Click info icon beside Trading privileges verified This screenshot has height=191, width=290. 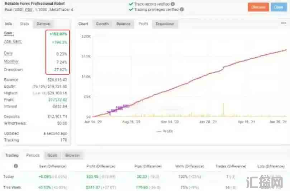pyautogui.click(x=182, y=10)
